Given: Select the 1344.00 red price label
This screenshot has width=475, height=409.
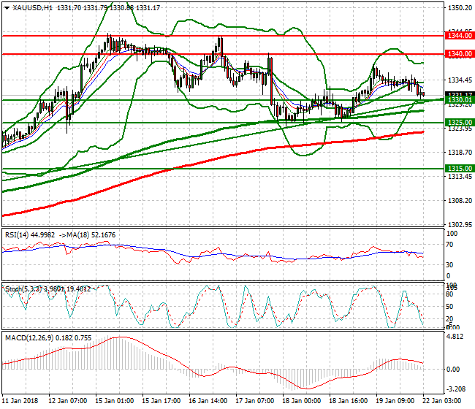Looking at the screenshot, I should pyautogui.click(x=460, y=36).
